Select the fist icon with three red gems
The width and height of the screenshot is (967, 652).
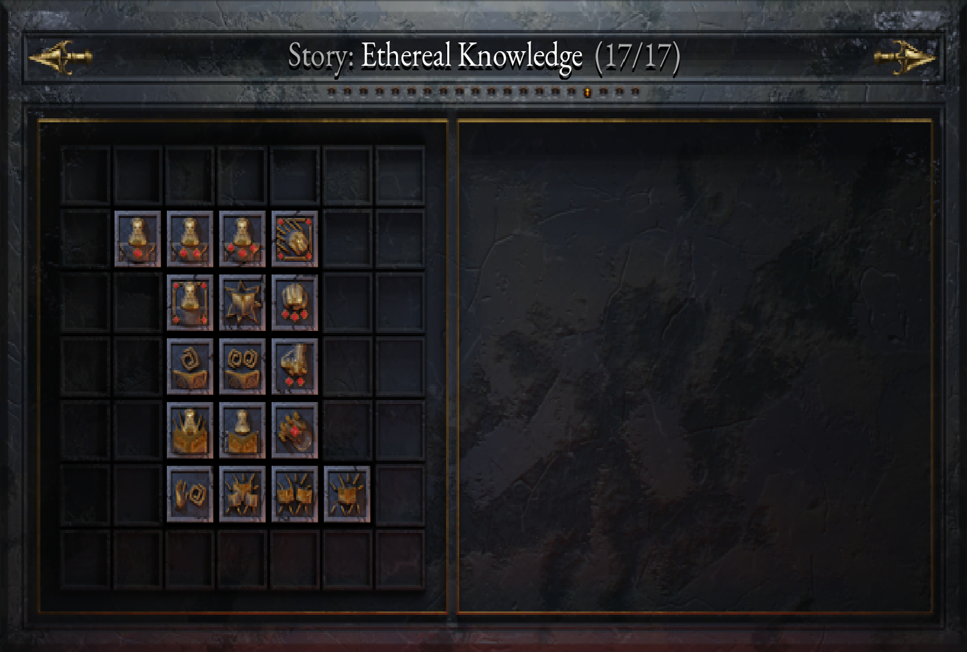point(294,302)
